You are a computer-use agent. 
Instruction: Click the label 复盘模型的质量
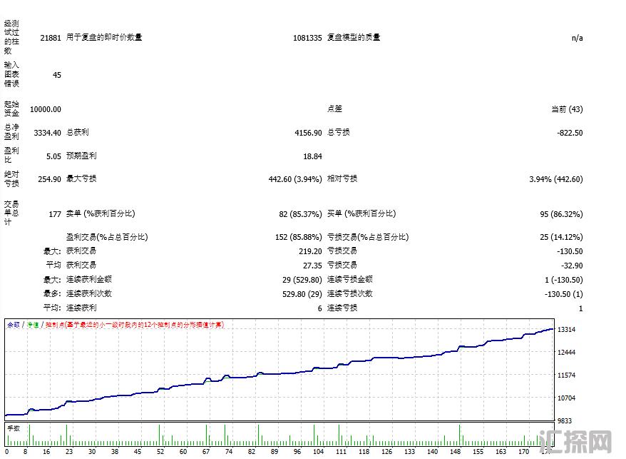tap(354, 38)
